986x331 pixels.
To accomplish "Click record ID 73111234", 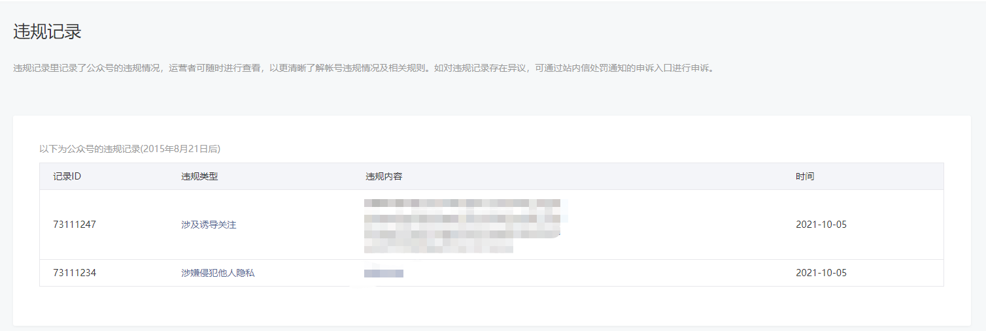I will (75, 273).
